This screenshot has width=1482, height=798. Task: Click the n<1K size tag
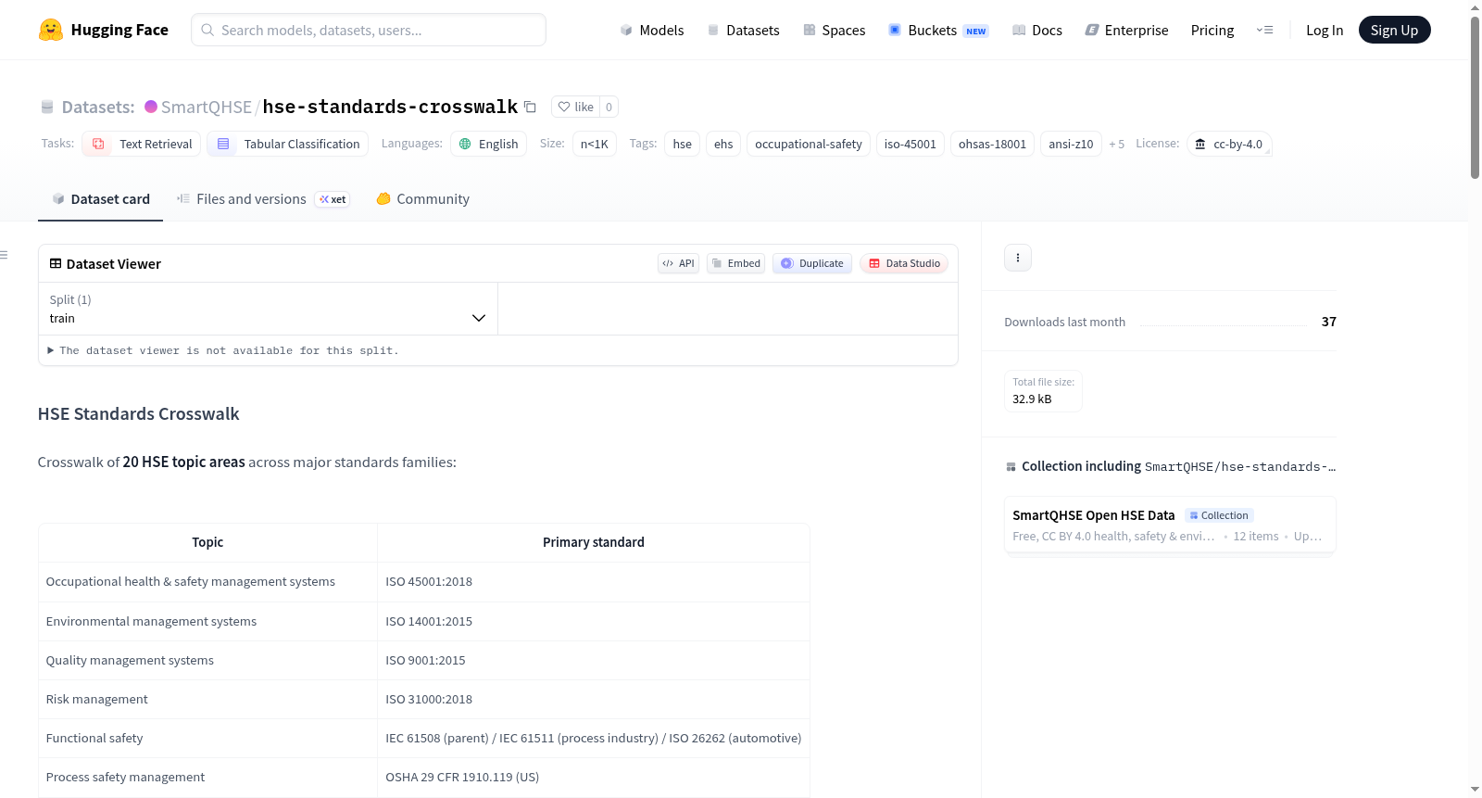click(595, 144)
